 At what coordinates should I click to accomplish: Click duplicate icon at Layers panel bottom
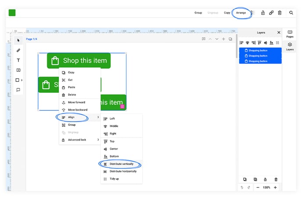tap(245, 179)
